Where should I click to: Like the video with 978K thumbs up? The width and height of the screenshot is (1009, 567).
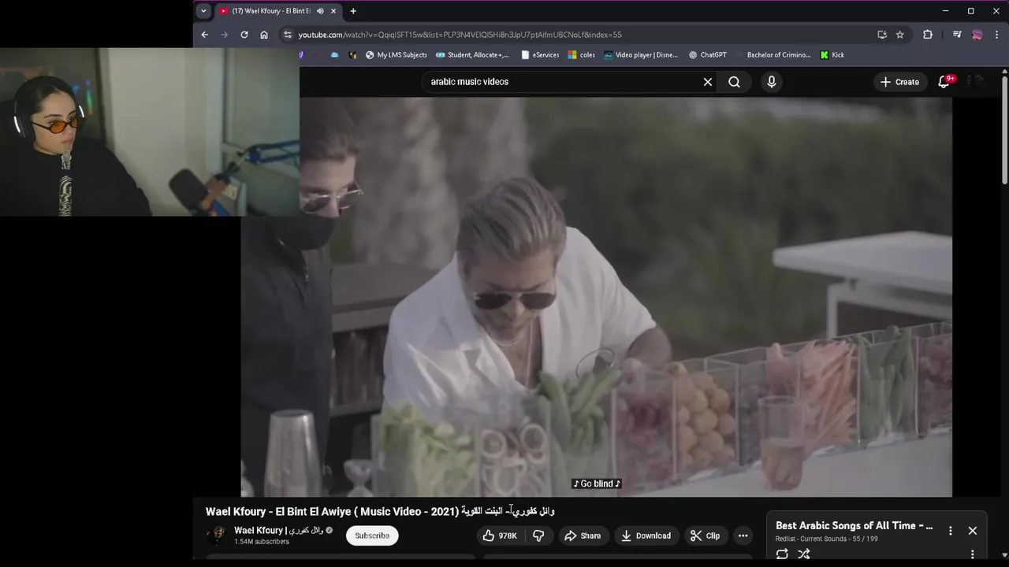(x=500, y=535)
